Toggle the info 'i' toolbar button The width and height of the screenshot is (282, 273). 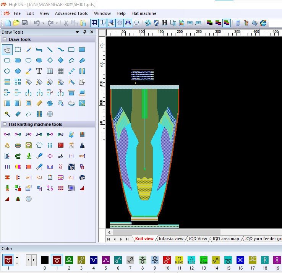[x=103, y=23]
